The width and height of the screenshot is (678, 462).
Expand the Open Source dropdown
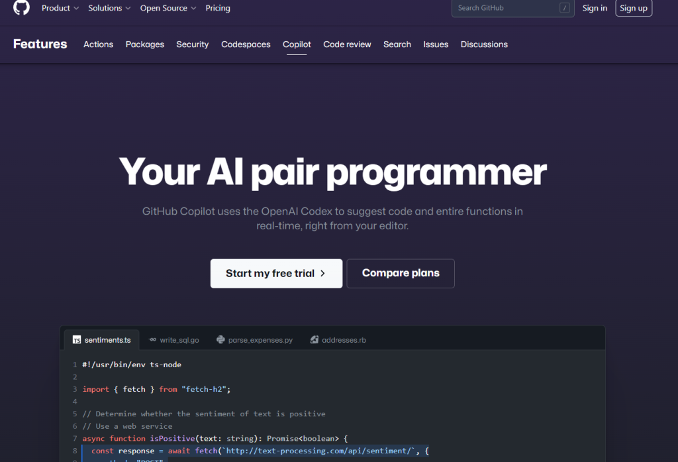click(168, 8)
